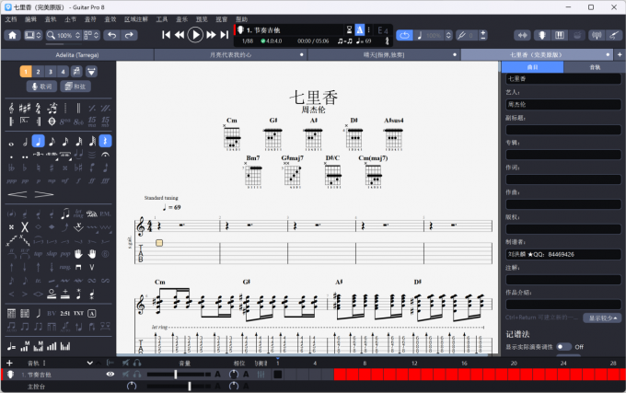
Task: Click the 和弦 chord button
Action: pyautogui.click(x=75, y=87)
